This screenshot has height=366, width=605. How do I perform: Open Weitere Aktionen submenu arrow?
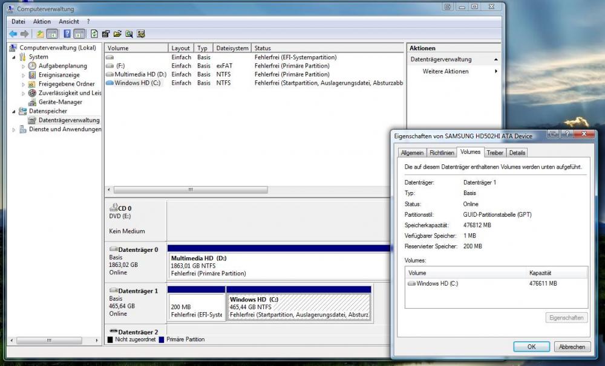click(496, 71)
